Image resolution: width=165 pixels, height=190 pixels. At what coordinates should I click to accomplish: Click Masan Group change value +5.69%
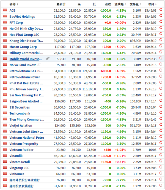[x=120, y=47]
